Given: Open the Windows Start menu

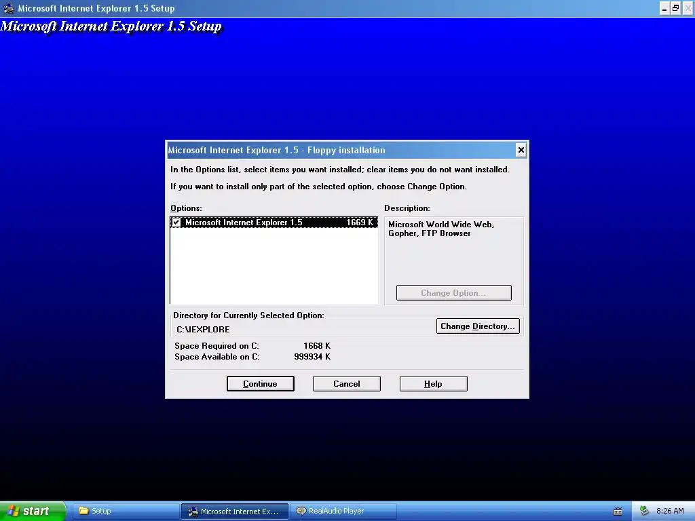Looking at the screenshot, I should 33,511.
